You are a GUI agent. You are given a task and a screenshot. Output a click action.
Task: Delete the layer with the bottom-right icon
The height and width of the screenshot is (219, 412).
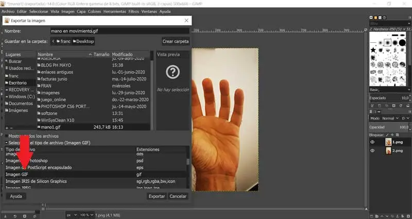408,216
